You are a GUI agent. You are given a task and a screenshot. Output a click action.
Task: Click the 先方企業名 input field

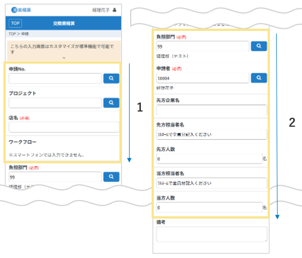211,110
